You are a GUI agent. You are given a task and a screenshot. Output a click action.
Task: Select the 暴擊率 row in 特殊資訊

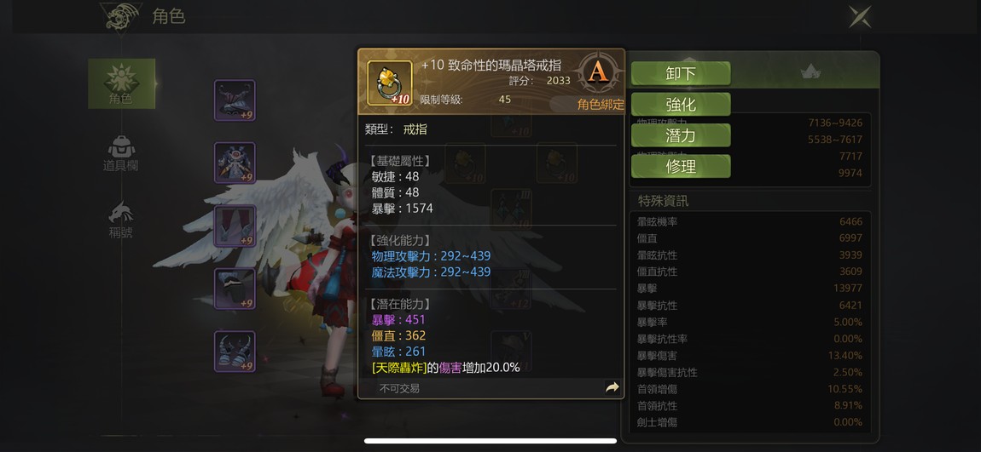pyautogui.click(x=750, y=322)
